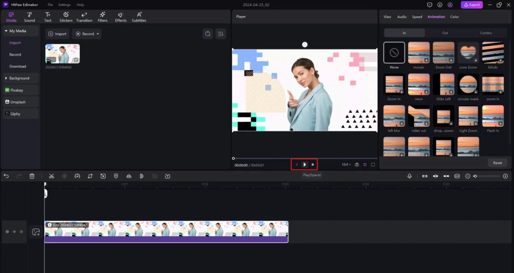Open the File menu
The height and width of the screenshot is (273, 514).
(50, 5)
